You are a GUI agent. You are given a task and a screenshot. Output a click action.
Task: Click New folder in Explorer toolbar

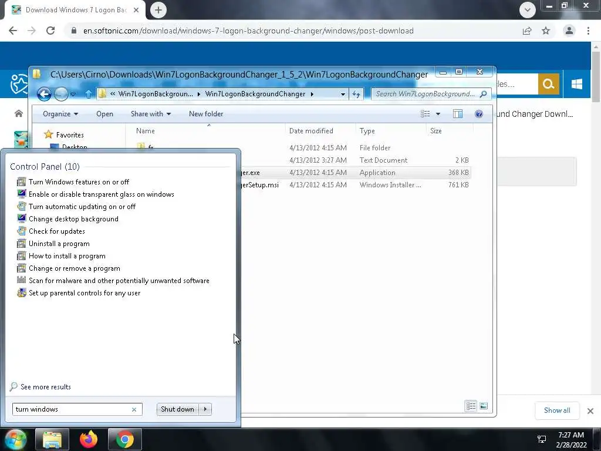click(206, 114)
